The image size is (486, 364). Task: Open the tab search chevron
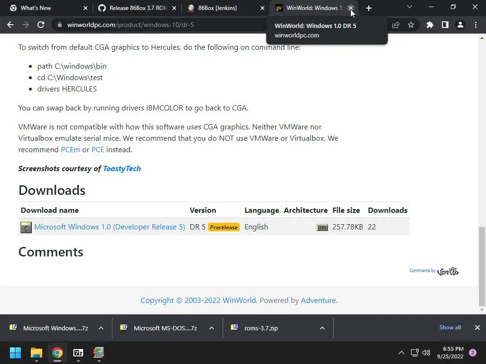410,7
